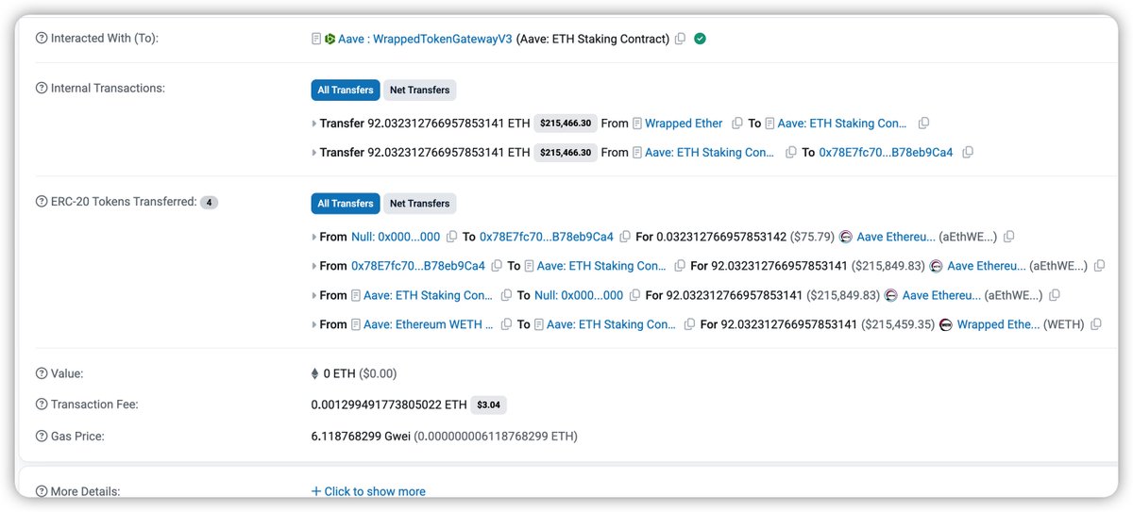Click the green verified checkmark after Aave: ETH Staking Contract

pyautogui.click(x=700, y=40)
